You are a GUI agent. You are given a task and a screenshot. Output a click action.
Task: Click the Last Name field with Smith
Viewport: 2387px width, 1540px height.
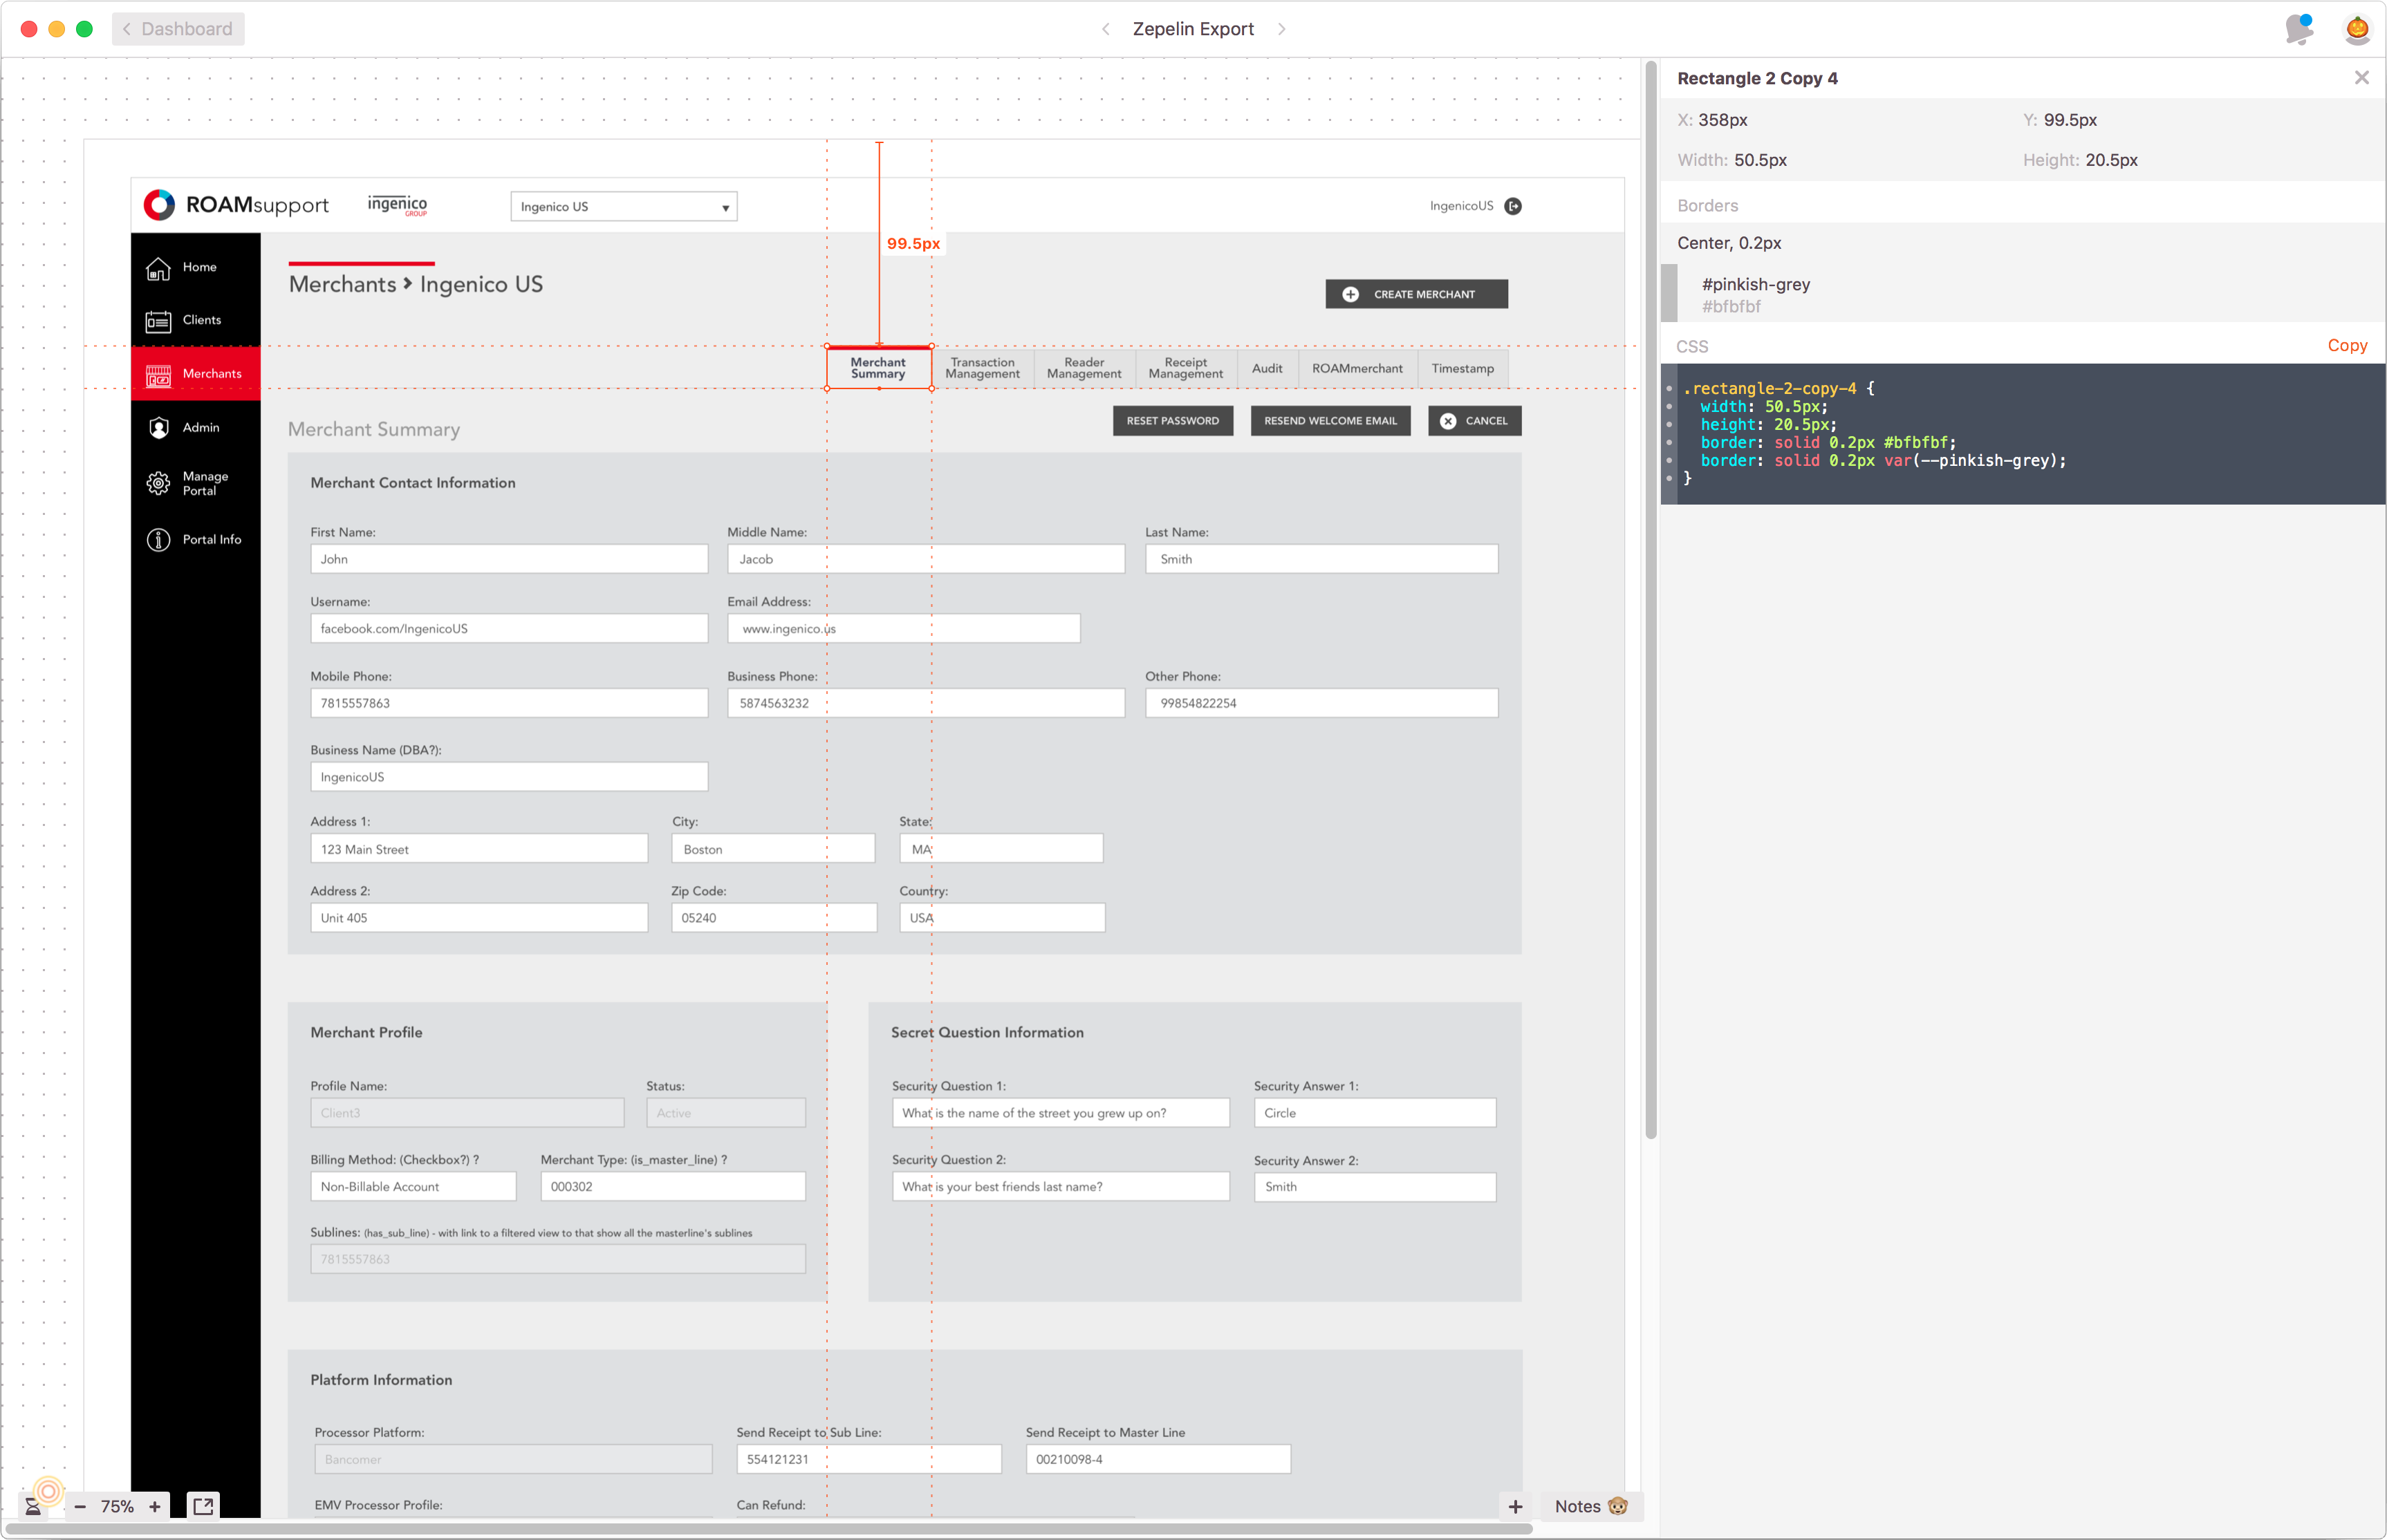click(x=1321, y=559)
